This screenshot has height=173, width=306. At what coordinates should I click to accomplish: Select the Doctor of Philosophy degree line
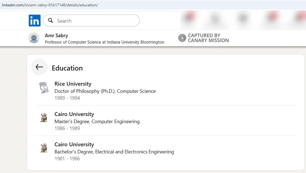pos(105,91)
